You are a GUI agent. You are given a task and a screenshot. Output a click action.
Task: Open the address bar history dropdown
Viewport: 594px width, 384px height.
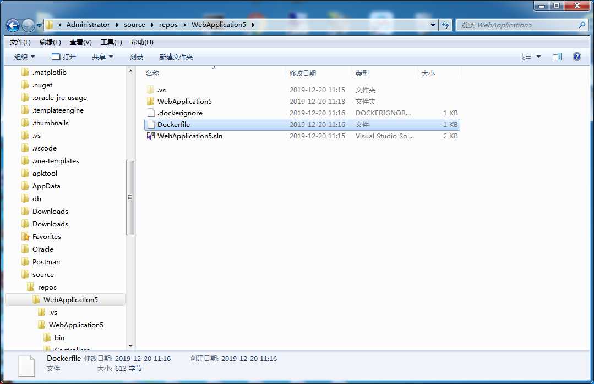[x=433, y=25]
